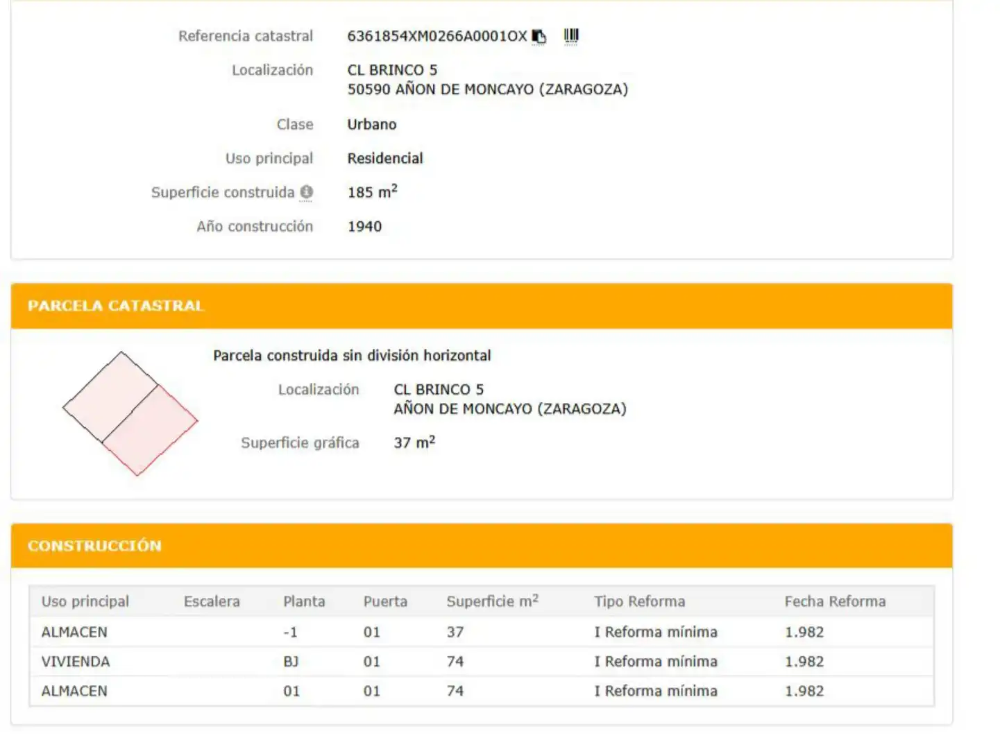Select the CONSTRUCCIÓN section header
1000x749 pixels.
click(x=482, y=546)
